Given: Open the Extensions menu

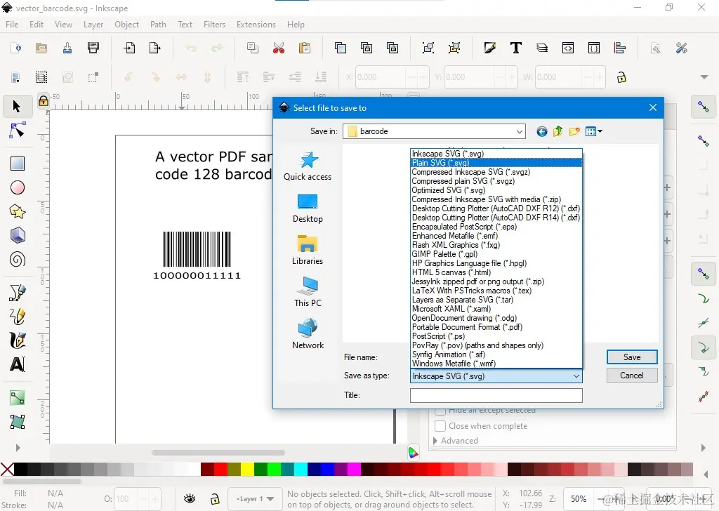Looking at the screenshot, I should tap(256, 24).
